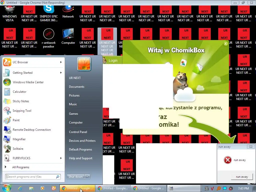Select the Computer desktop icon
This screenshot has height=192, width=256.
coord(68,36)
